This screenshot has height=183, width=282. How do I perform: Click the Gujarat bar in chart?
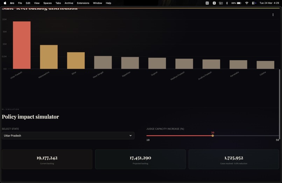click(157, 63)
